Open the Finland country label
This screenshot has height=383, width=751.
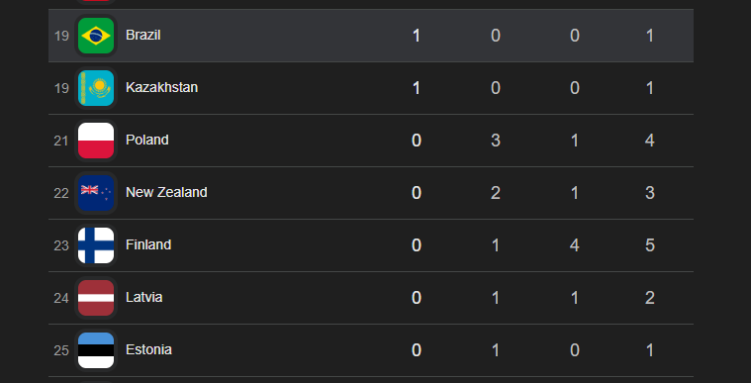[148, 244]
